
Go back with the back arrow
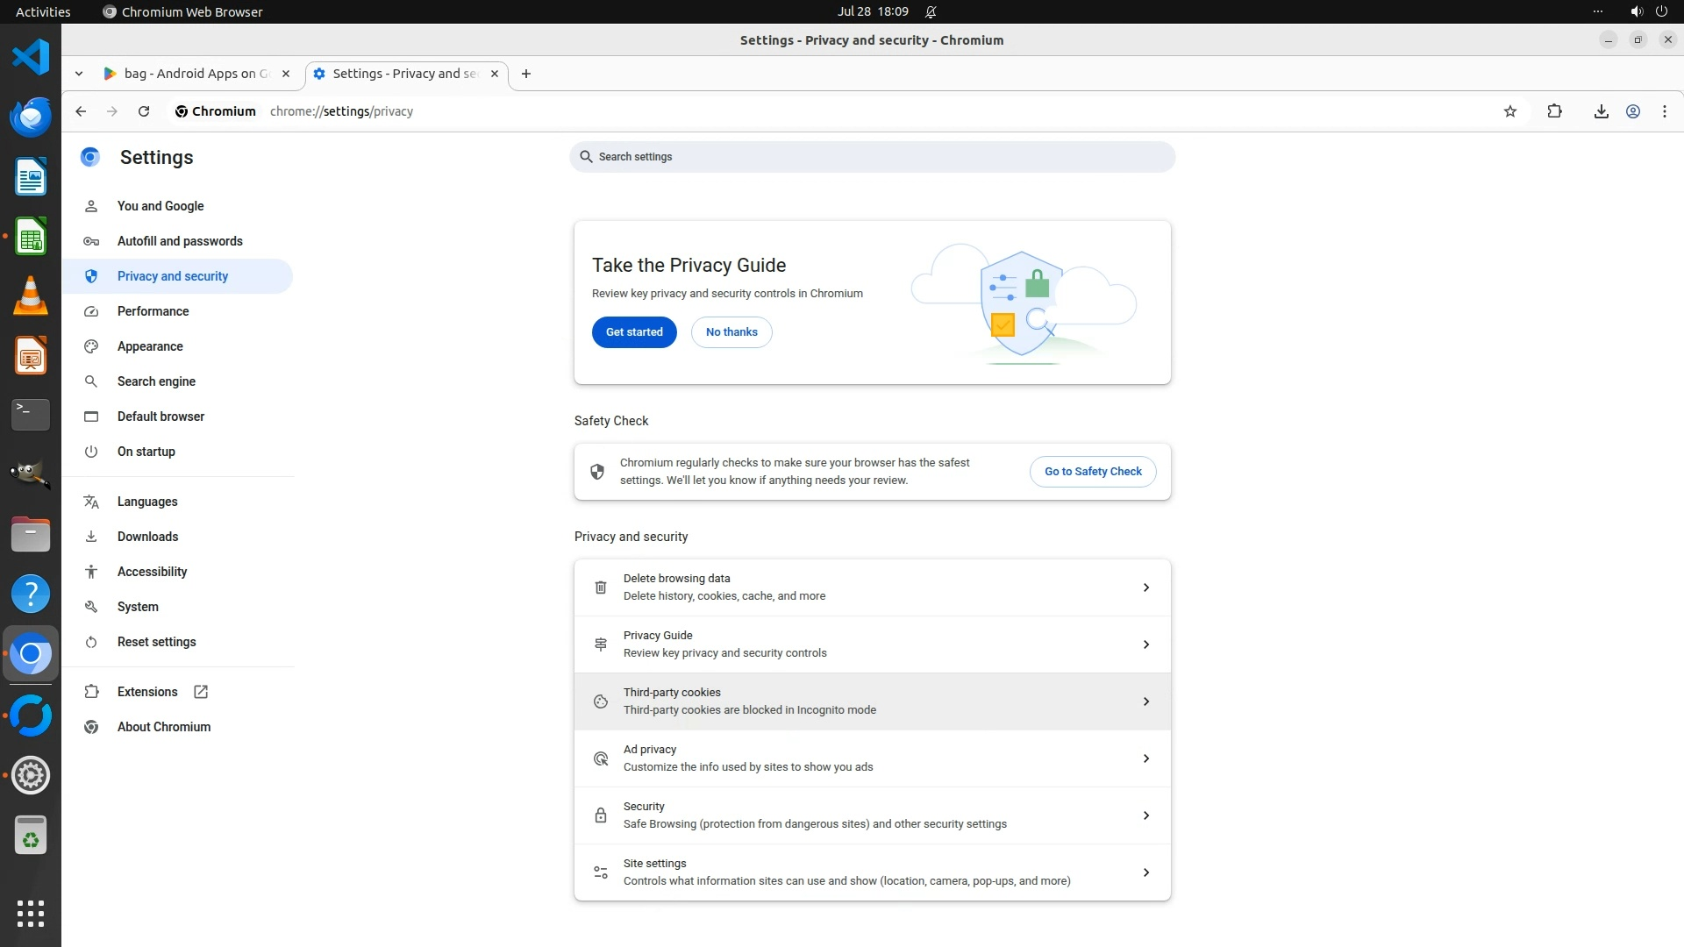81,111
